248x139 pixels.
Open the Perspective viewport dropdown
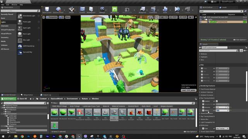52,17
